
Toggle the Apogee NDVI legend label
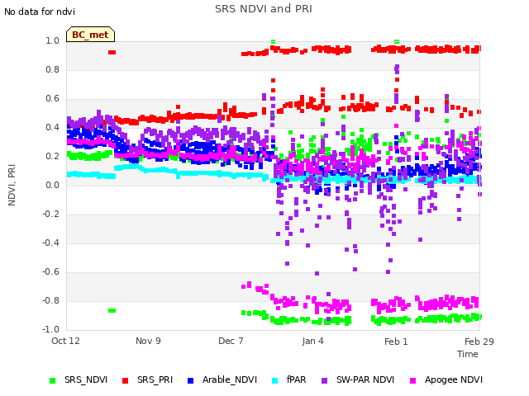pyautogui.click(x=454, y=379)
